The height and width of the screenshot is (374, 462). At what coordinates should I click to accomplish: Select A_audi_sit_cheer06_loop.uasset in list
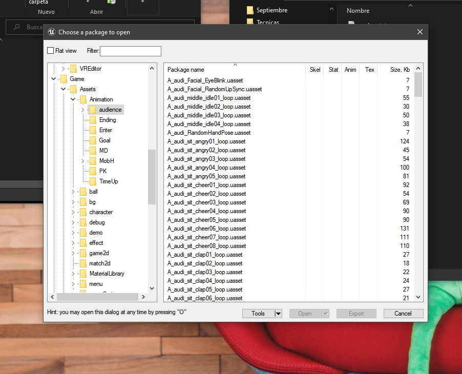coord(206,228)
